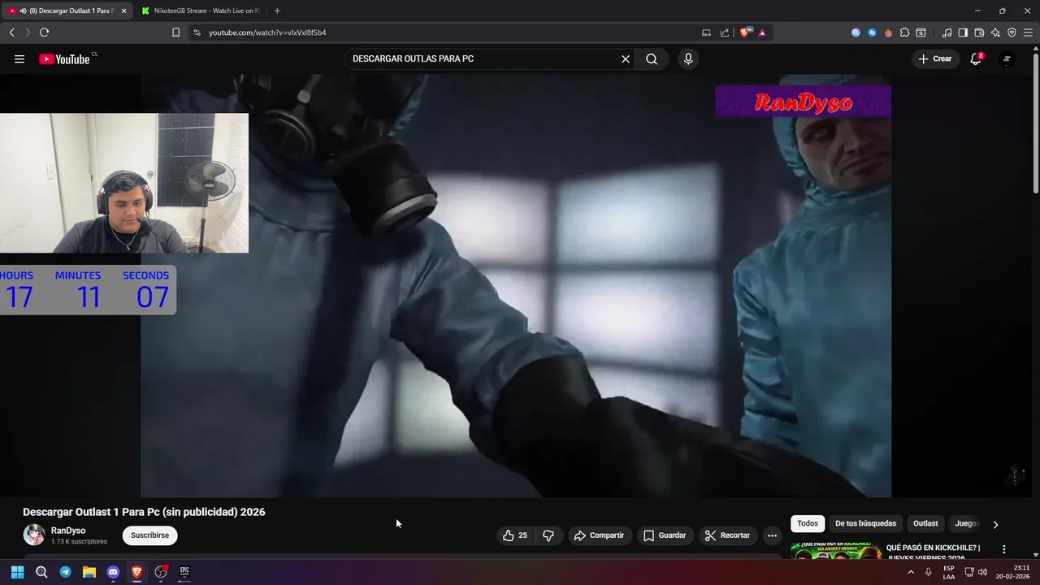The image size is (1040, 585).
Task: Open Brave Rewards triangle icon
Action: [x=762, y=32]
